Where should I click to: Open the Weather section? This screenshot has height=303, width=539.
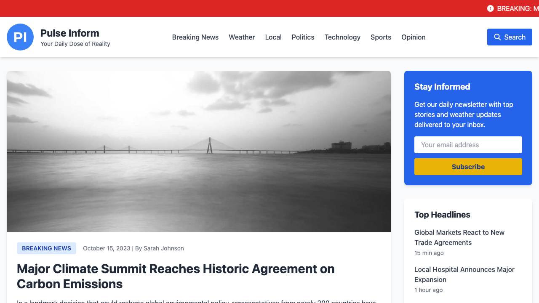242,37
